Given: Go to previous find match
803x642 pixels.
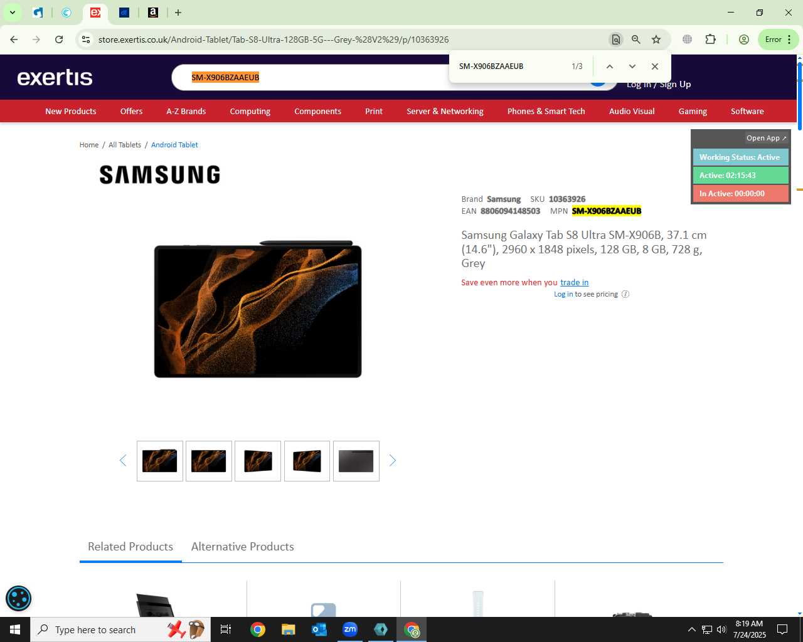Looking at the screenshot, I should (609, 66).
